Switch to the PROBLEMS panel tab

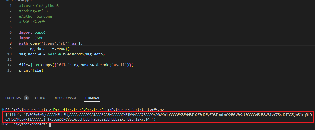13,98
